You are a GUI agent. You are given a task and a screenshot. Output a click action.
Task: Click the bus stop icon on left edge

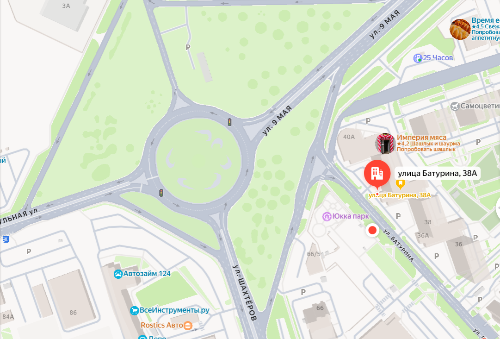coord(6,239)
